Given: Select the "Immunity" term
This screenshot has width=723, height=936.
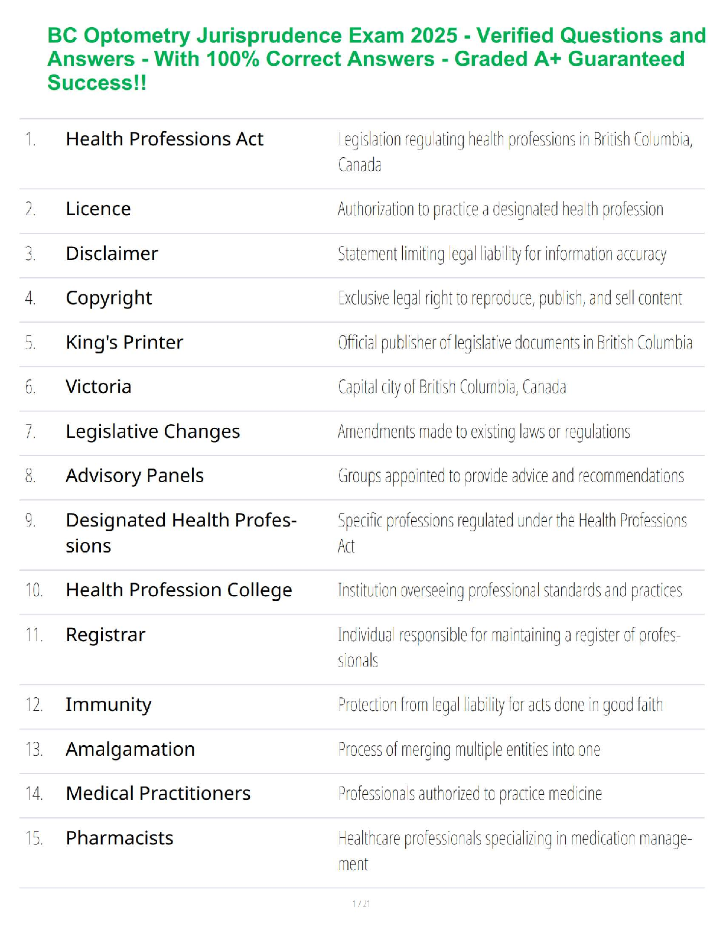Looking at the screenshot, I should (108, 704).
